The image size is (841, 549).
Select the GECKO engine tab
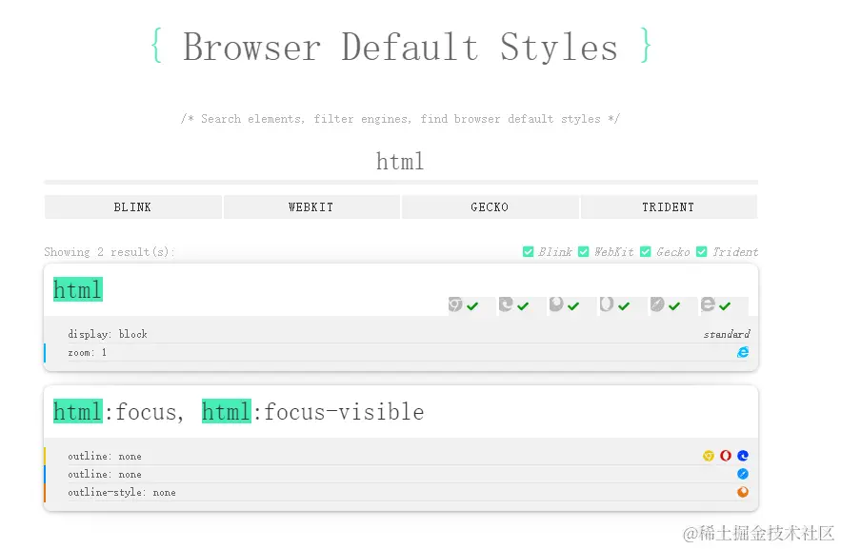[491, 207]
